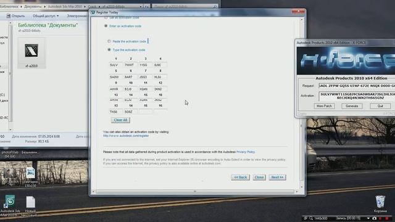Viewport: 395px width, 222px height.
Task: Click the empty code field 16
Action: pos(160,112)
